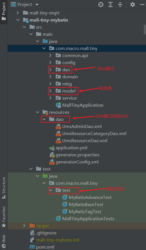The image size is (146, 250).
Task: Switch to the Structure tool tab
Action: pyautogui.click(x=4, y=188)
